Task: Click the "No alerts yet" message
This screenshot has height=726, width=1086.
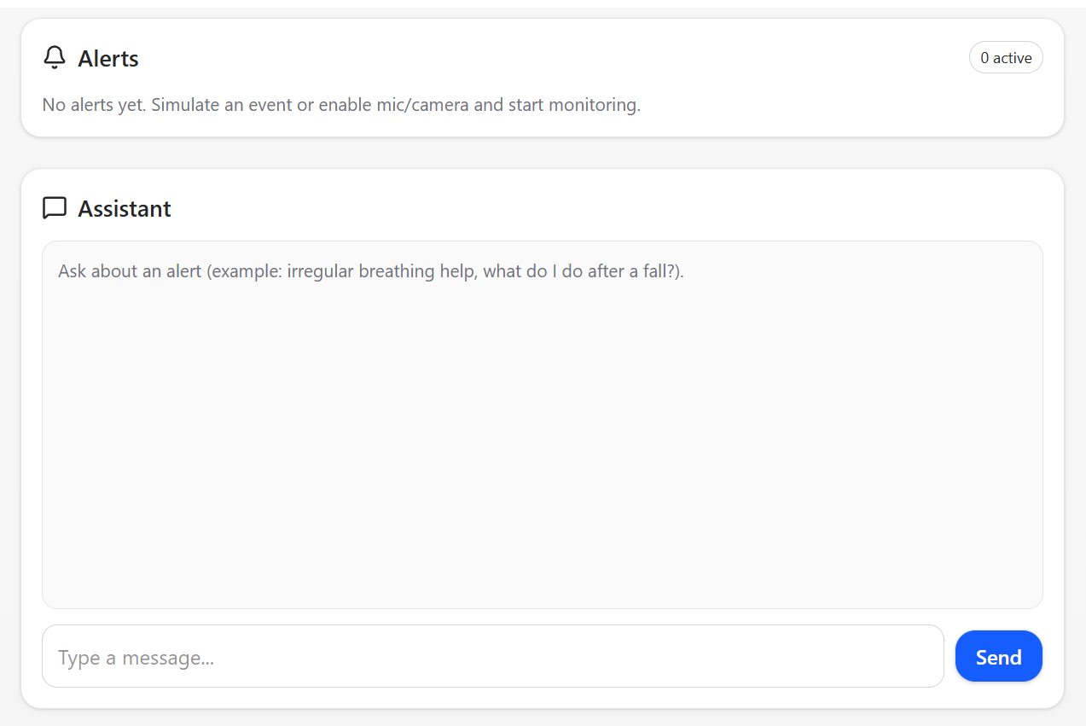Action: point(341,105)
